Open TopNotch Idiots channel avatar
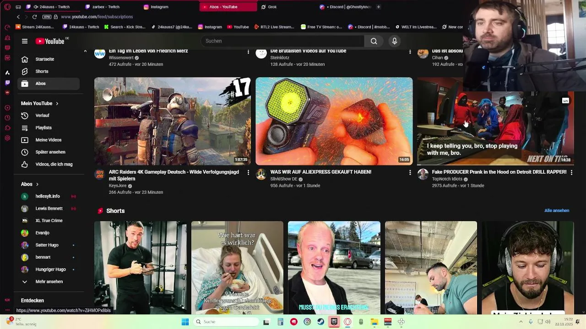 tap(423, 174)
